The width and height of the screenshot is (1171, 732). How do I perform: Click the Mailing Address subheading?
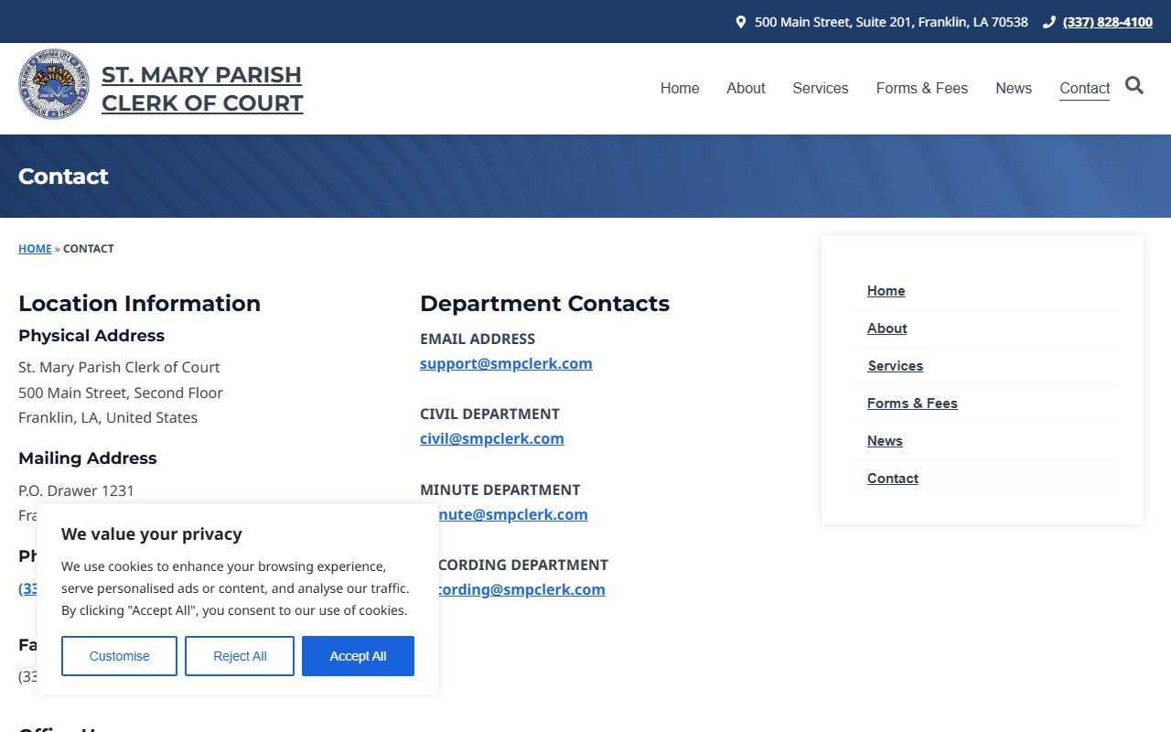tap(88, 458)
